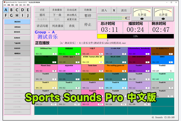Select the 背景音乐 page in sidebar
The image size is (181, 121).
17,27
